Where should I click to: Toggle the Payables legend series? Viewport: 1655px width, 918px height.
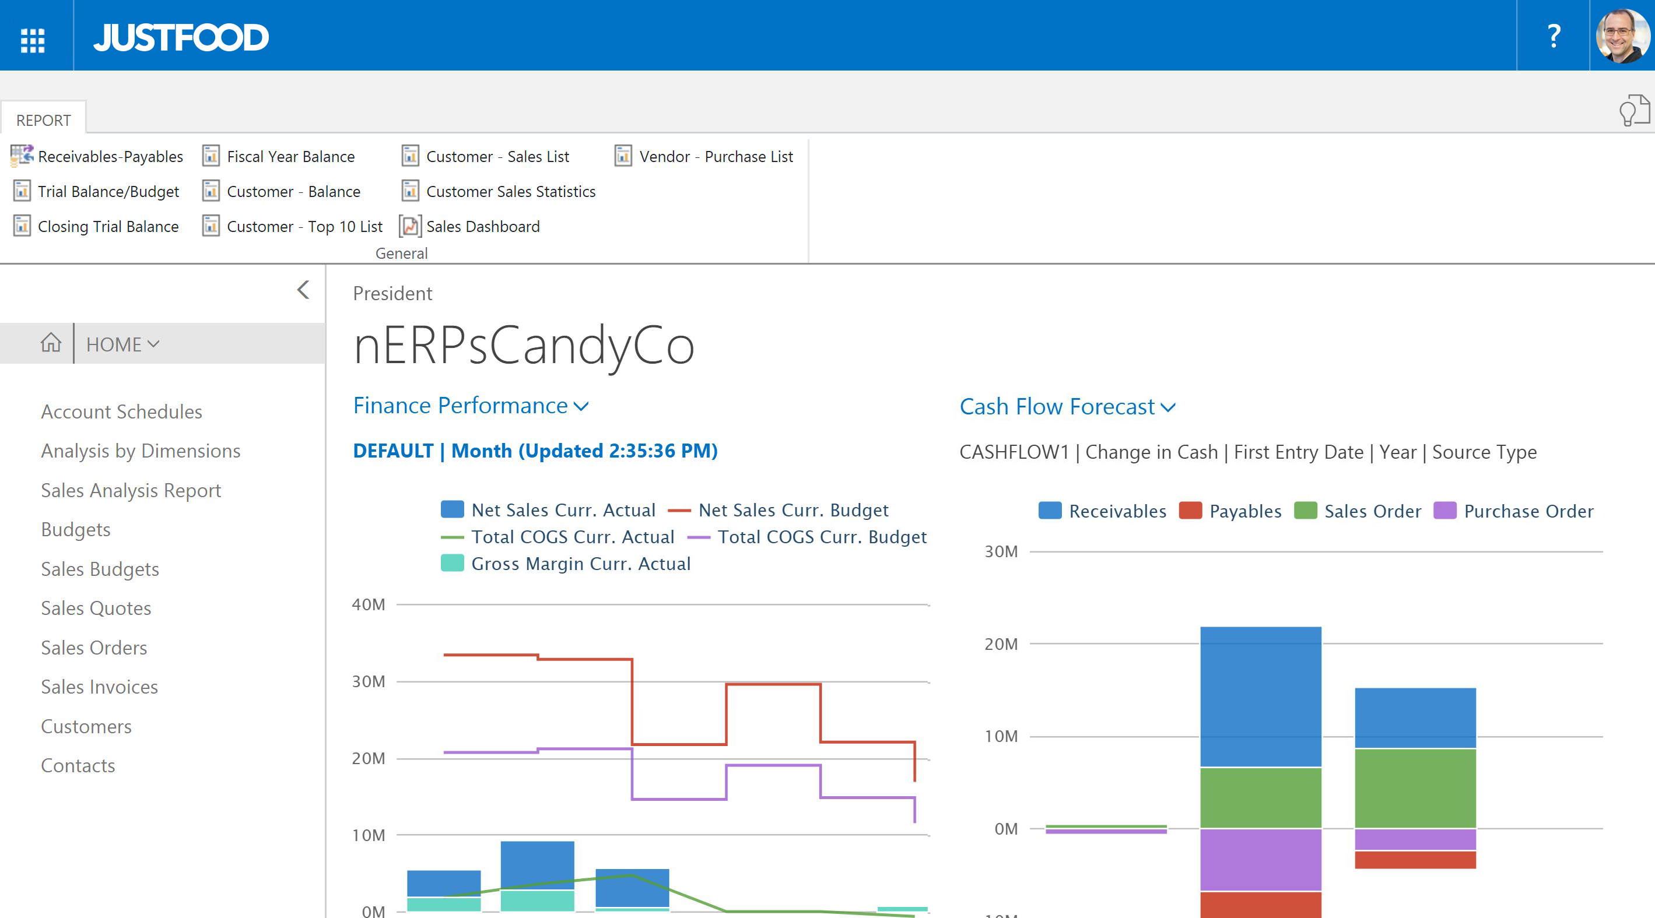pyautogui.click(x=1244, y=512)
